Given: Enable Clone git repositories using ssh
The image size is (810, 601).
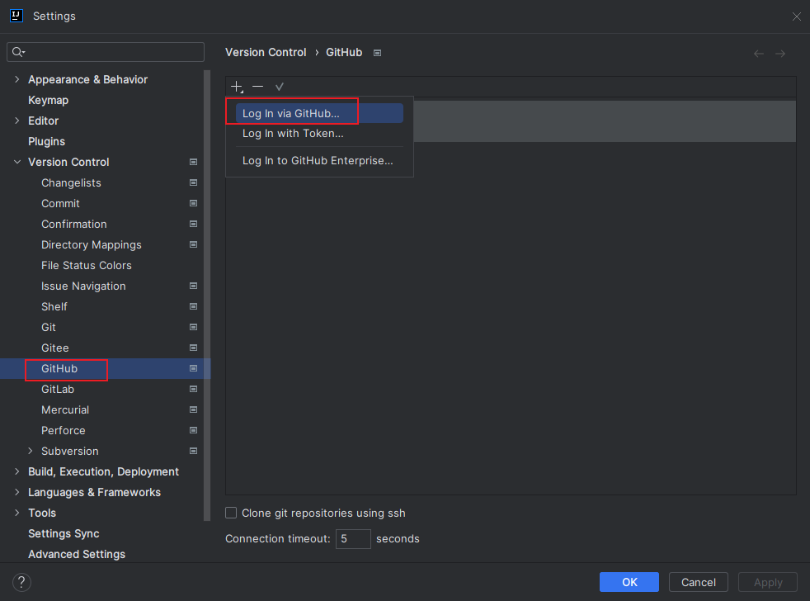Looking at the screenshot, I should [x=231, y=513].
